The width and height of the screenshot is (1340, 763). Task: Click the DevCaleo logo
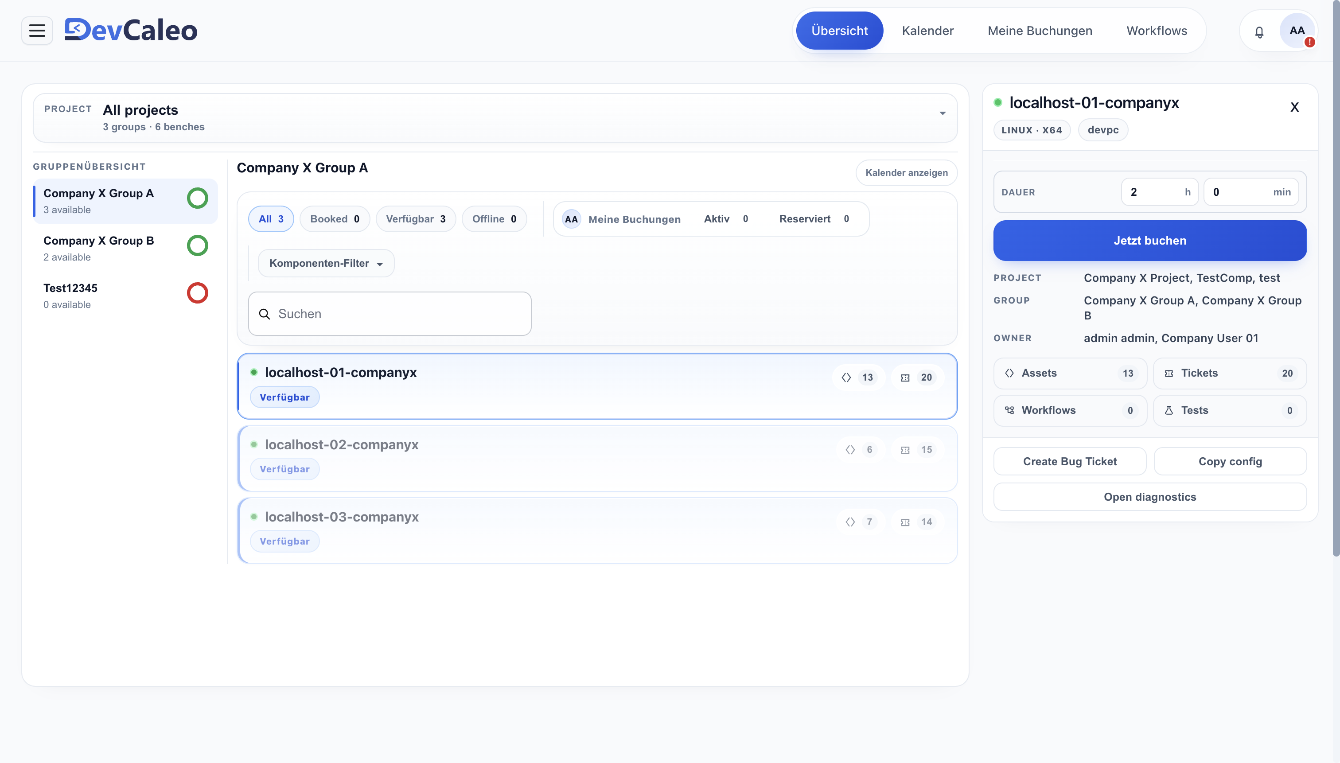coord(131,30)
